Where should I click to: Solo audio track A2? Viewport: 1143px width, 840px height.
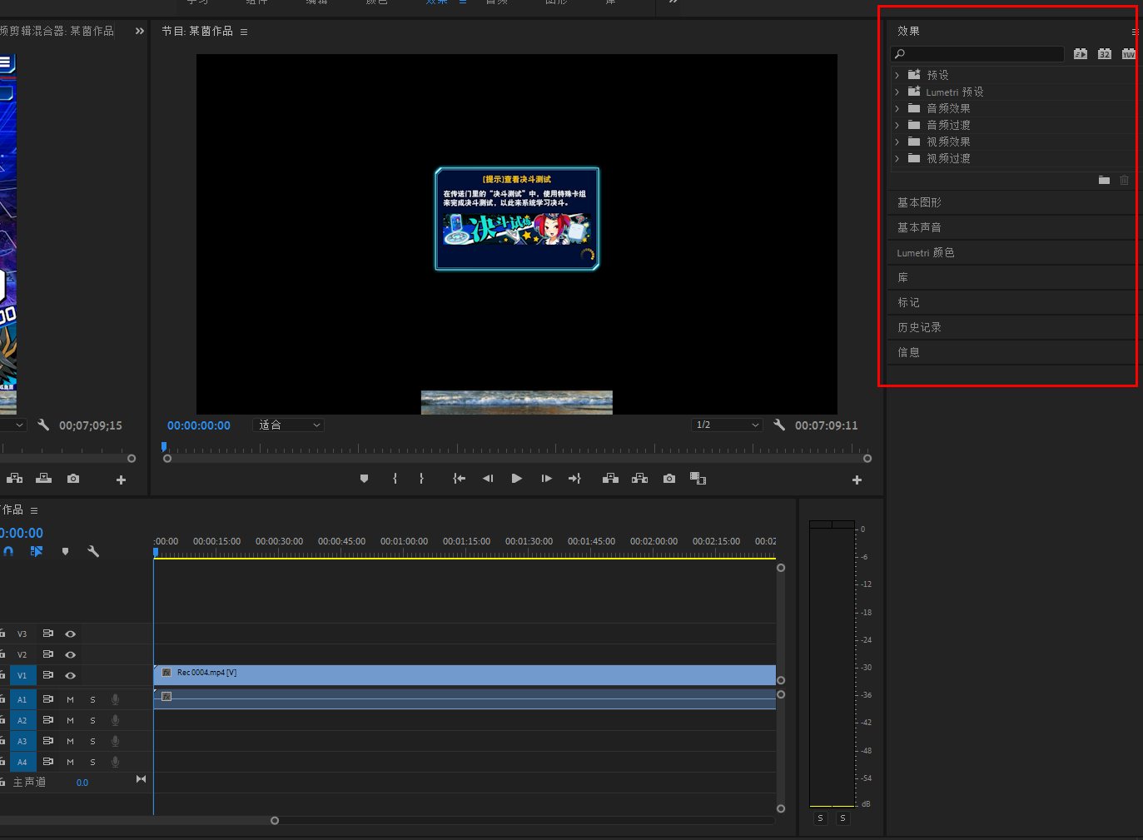(92, 720)
